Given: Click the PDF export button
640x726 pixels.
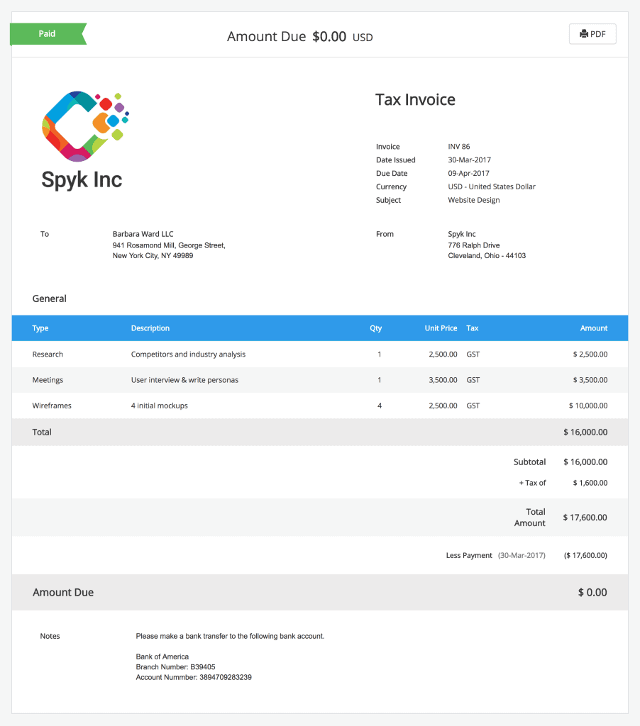Looking at the screenshot, I should point(592,34).
